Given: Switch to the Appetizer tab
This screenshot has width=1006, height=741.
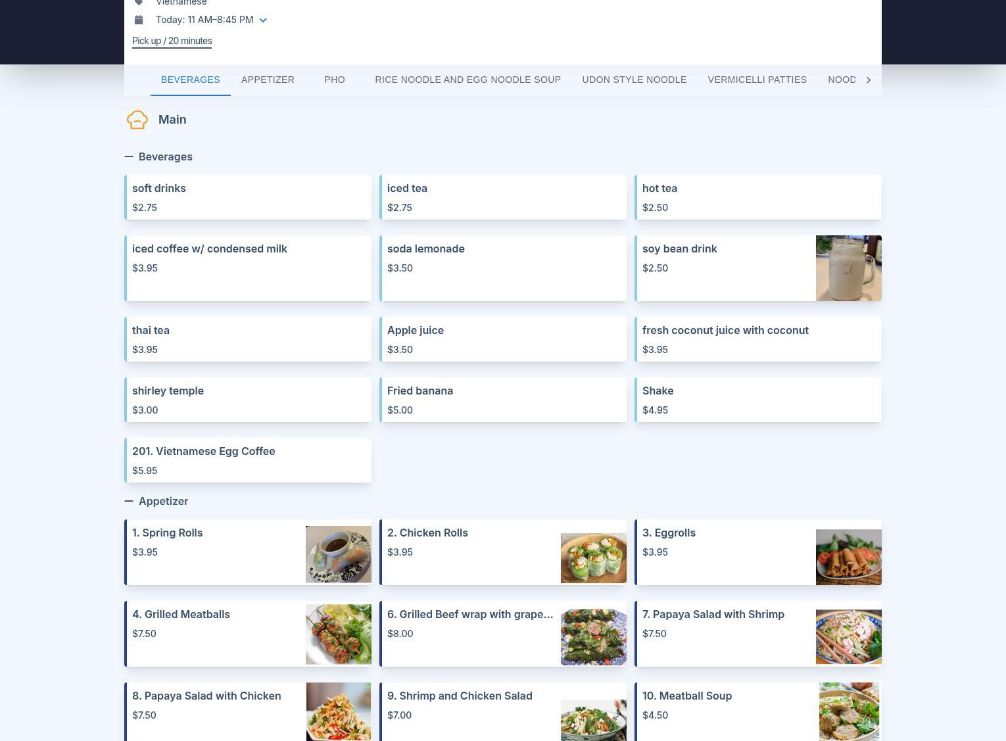Looking at the screenshot, I should click(x=268, y=80).
